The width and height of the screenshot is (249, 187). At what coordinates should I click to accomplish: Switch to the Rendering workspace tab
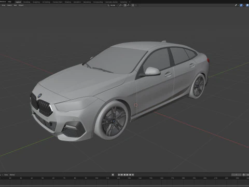(x=87, y=2)
